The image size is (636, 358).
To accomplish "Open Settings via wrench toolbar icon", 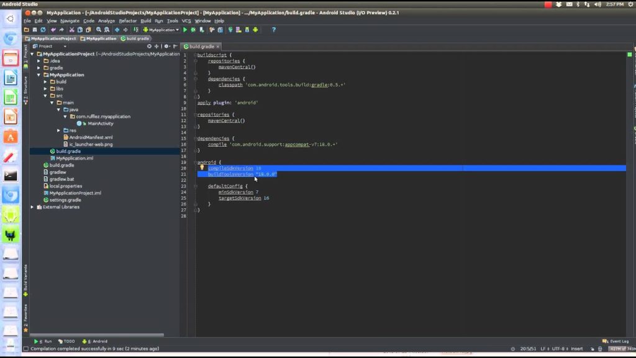I will tap(212, 30).
